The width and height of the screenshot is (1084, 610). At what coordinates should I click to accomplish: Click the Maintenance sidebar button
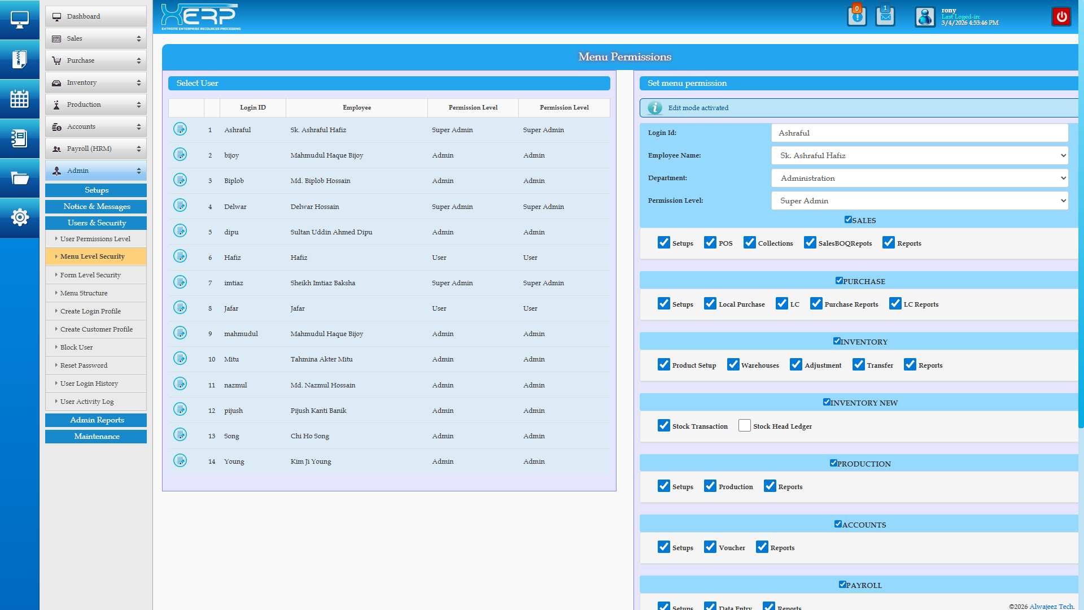96,436
